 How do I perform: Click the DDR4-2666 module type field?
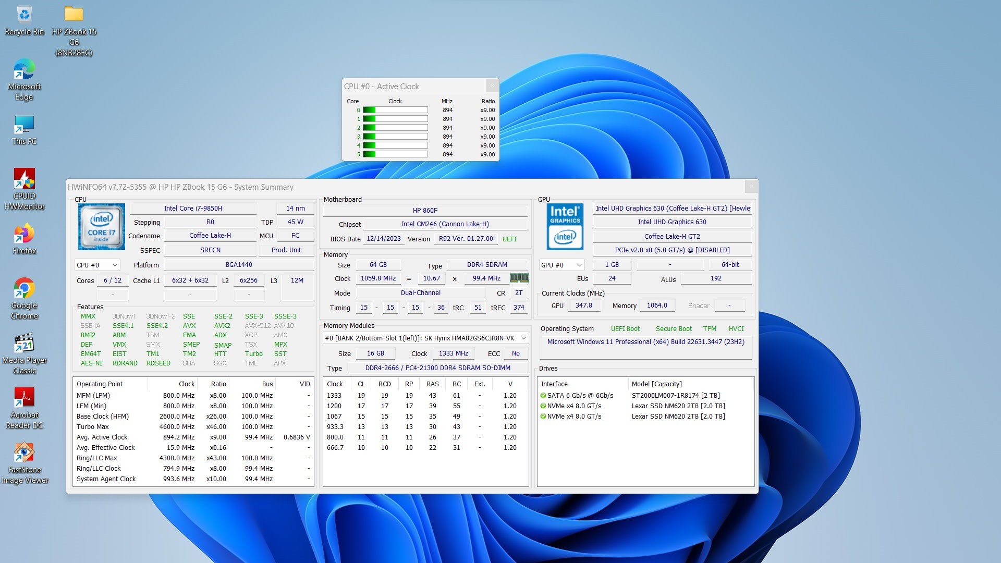tap(437, 368)
